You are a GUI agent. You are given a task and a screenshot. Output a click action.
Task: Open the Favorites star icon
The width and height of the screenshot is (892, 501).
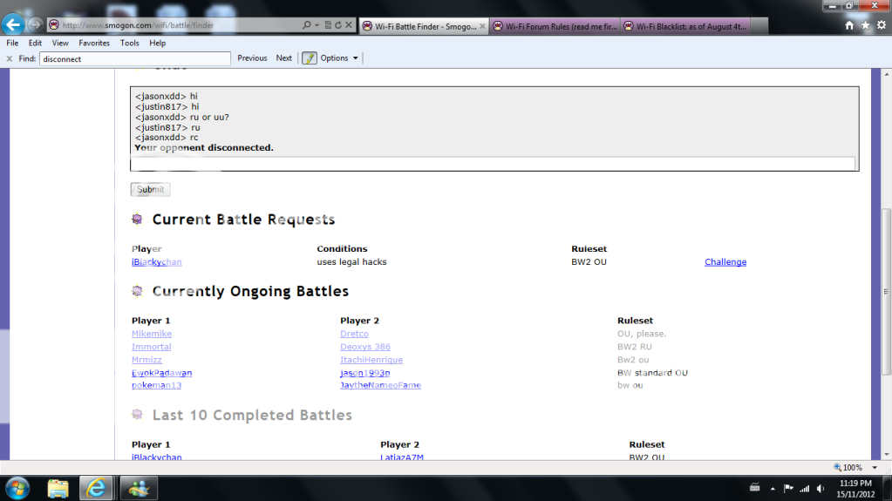pos(865,25)
